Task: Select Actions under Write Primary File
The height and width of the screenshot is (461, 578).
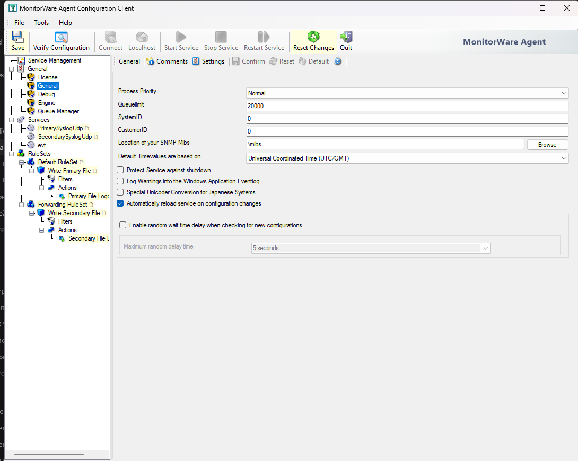Action: (67, 188)
